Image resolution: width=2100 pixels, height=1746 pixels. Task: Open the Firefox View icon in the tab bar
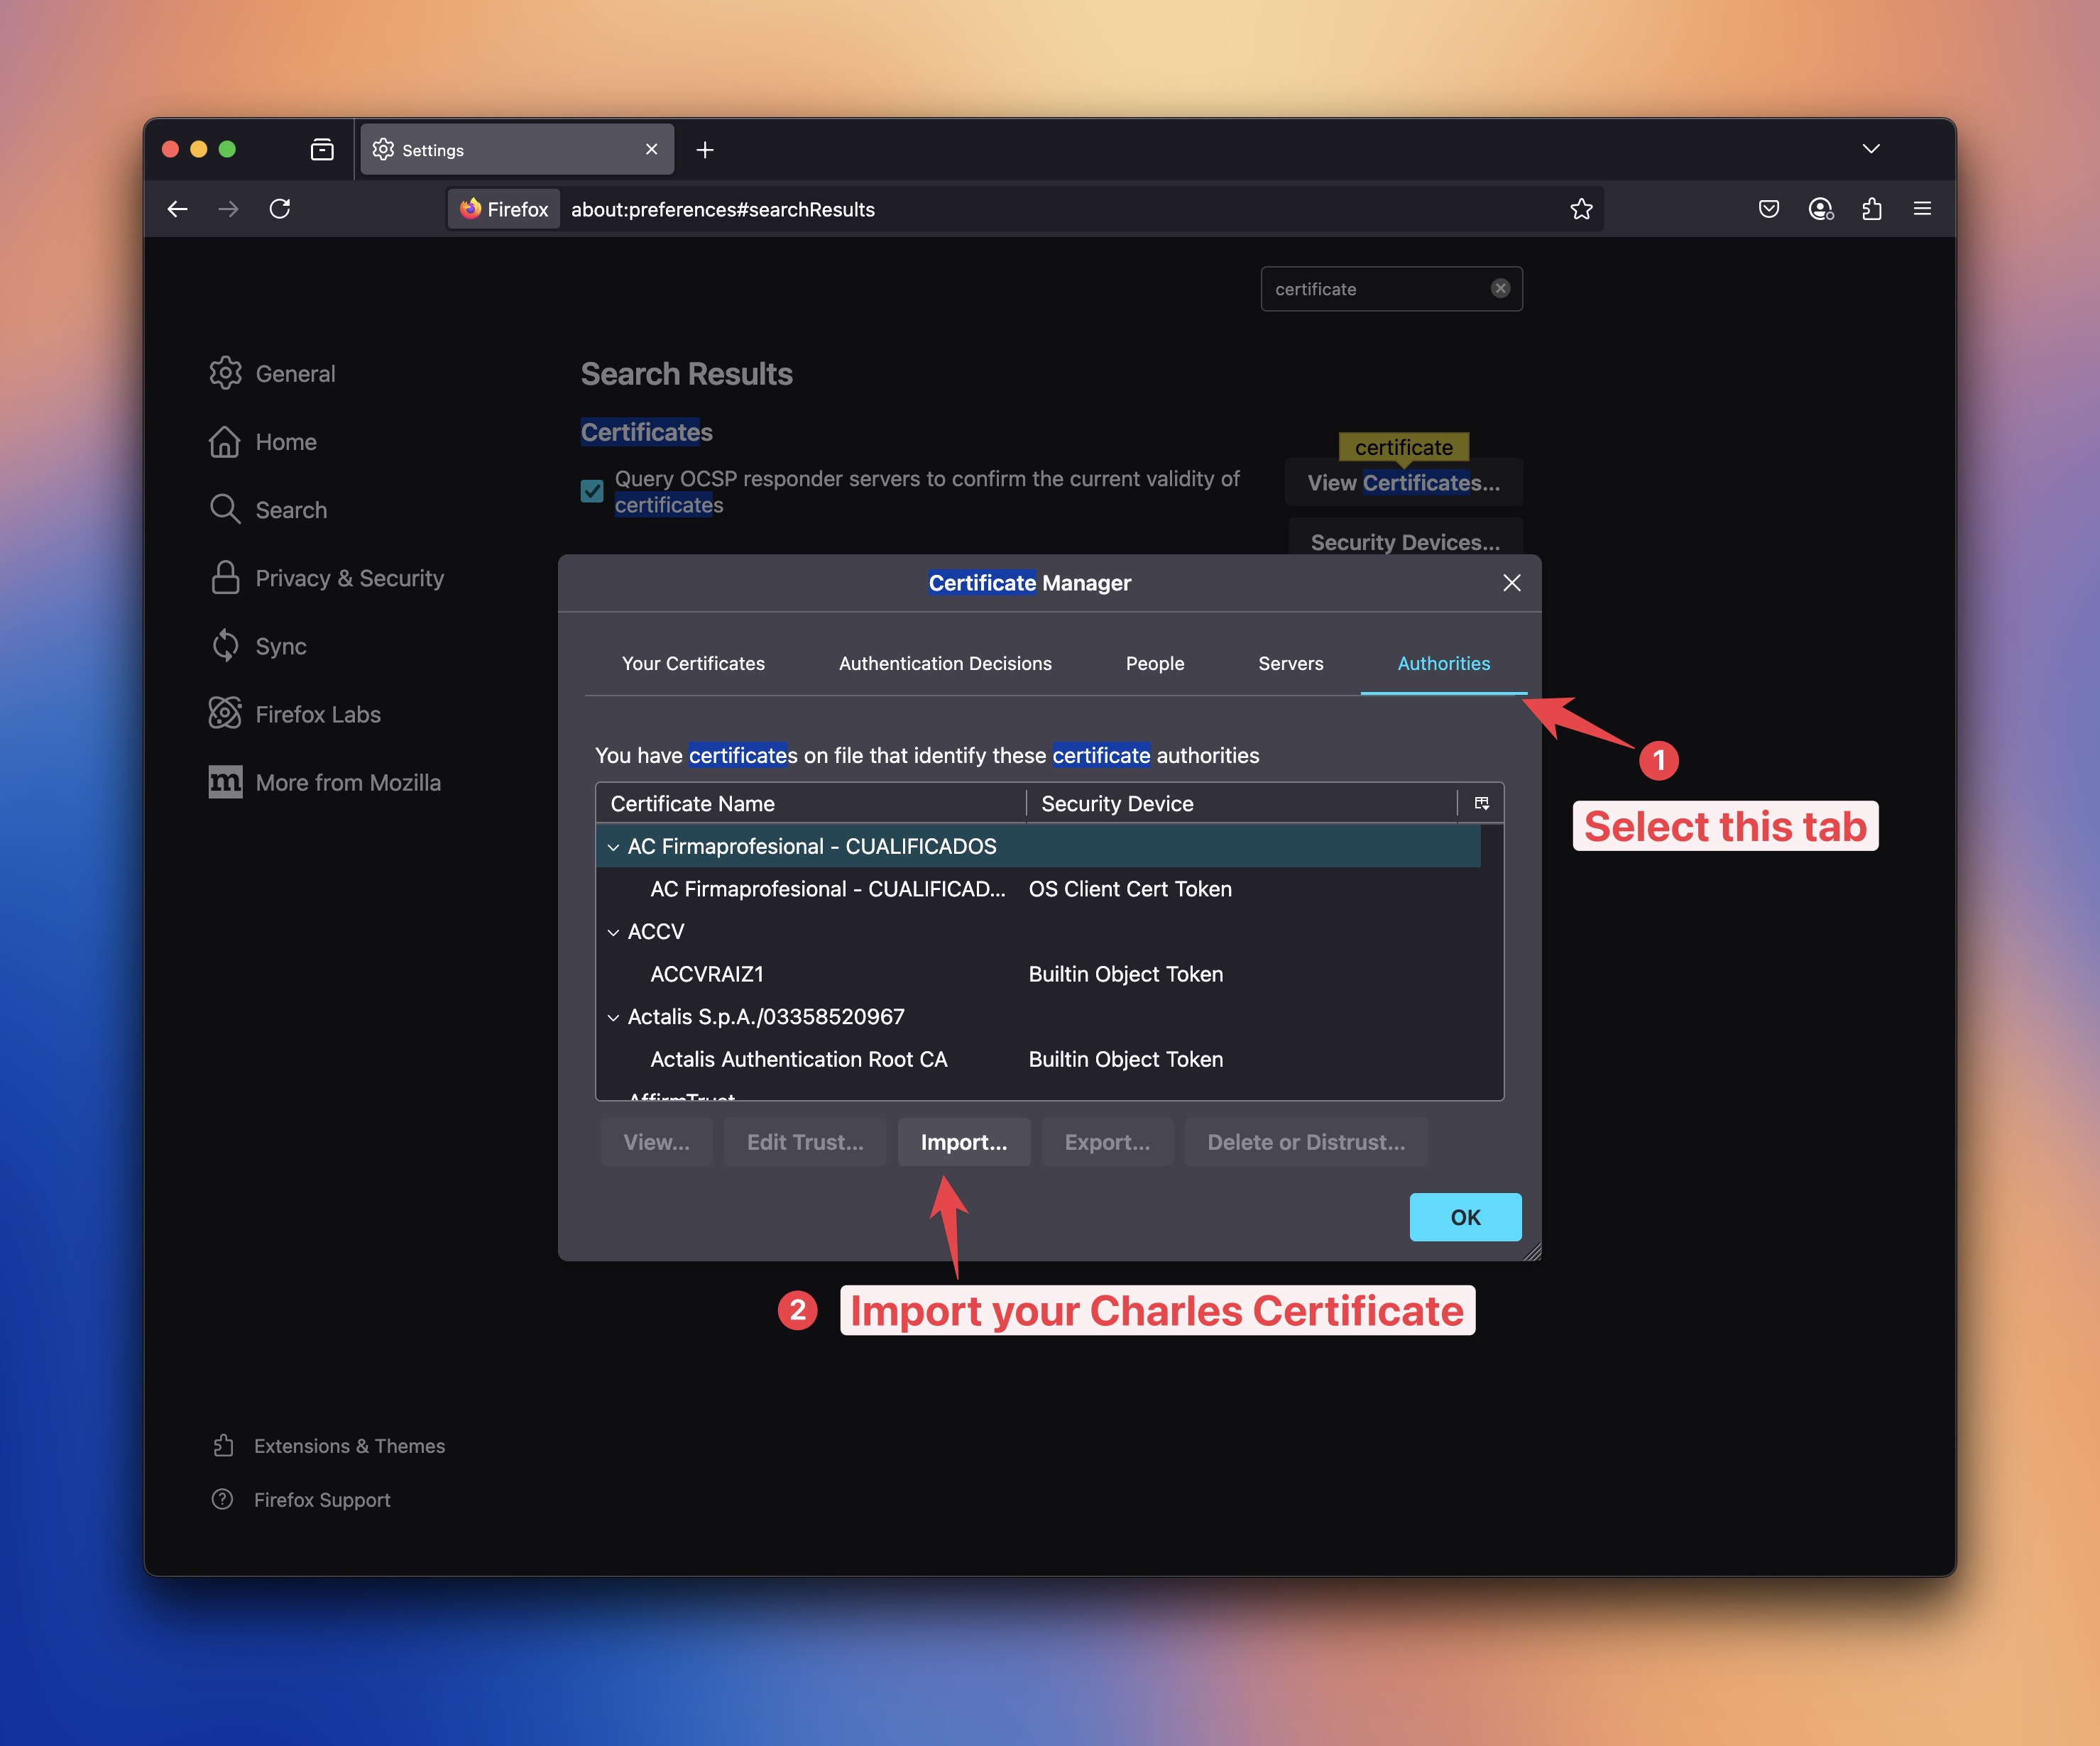(x=322, y=150)
